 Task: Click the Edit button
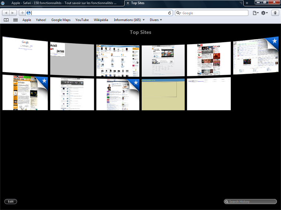coord(11,202)
